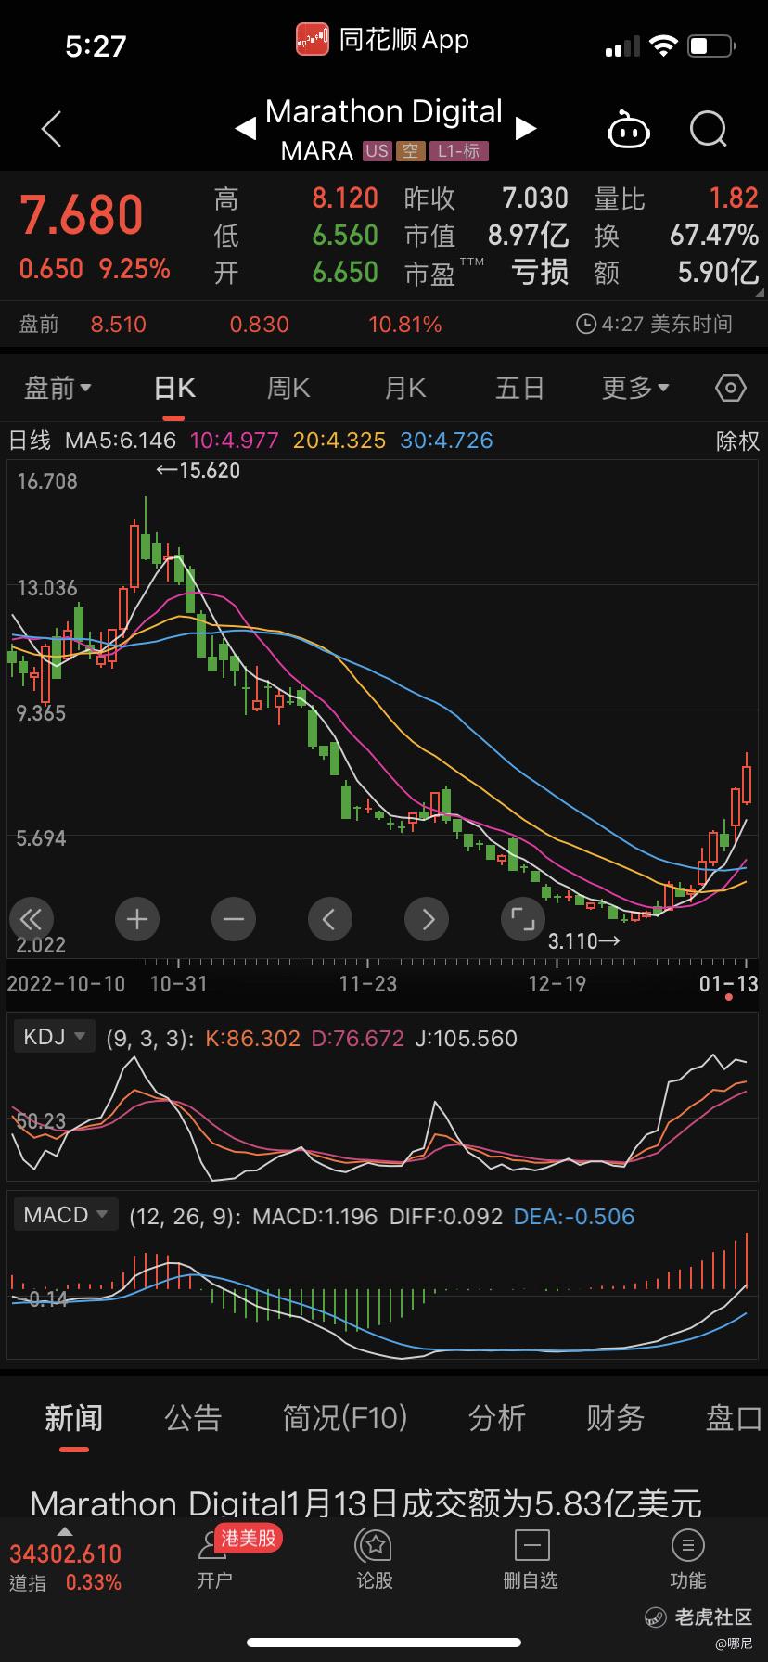768x1662 pixels.
Task: Open the MACD indicator dropdown
Action: (x=66, y=1214)
